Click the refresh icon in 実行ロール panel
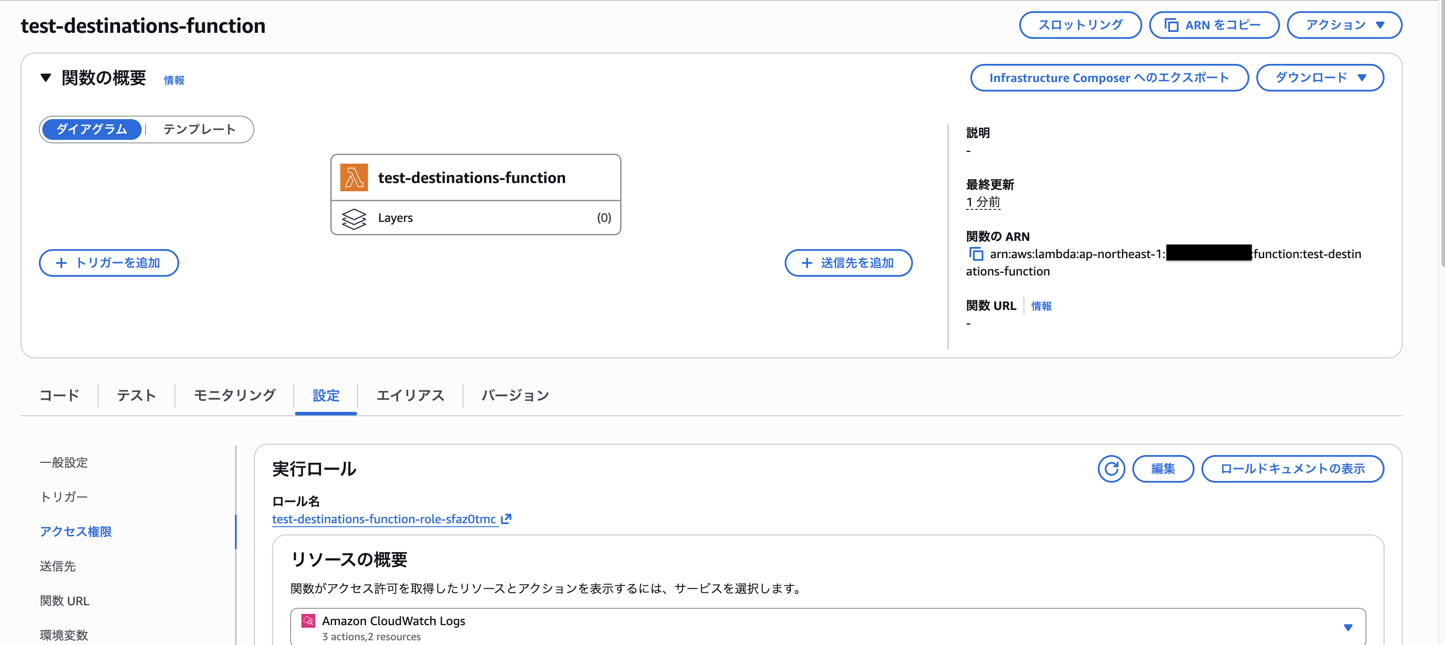1445x645 pixels. pyautogui.click(x=1111, y=469)
